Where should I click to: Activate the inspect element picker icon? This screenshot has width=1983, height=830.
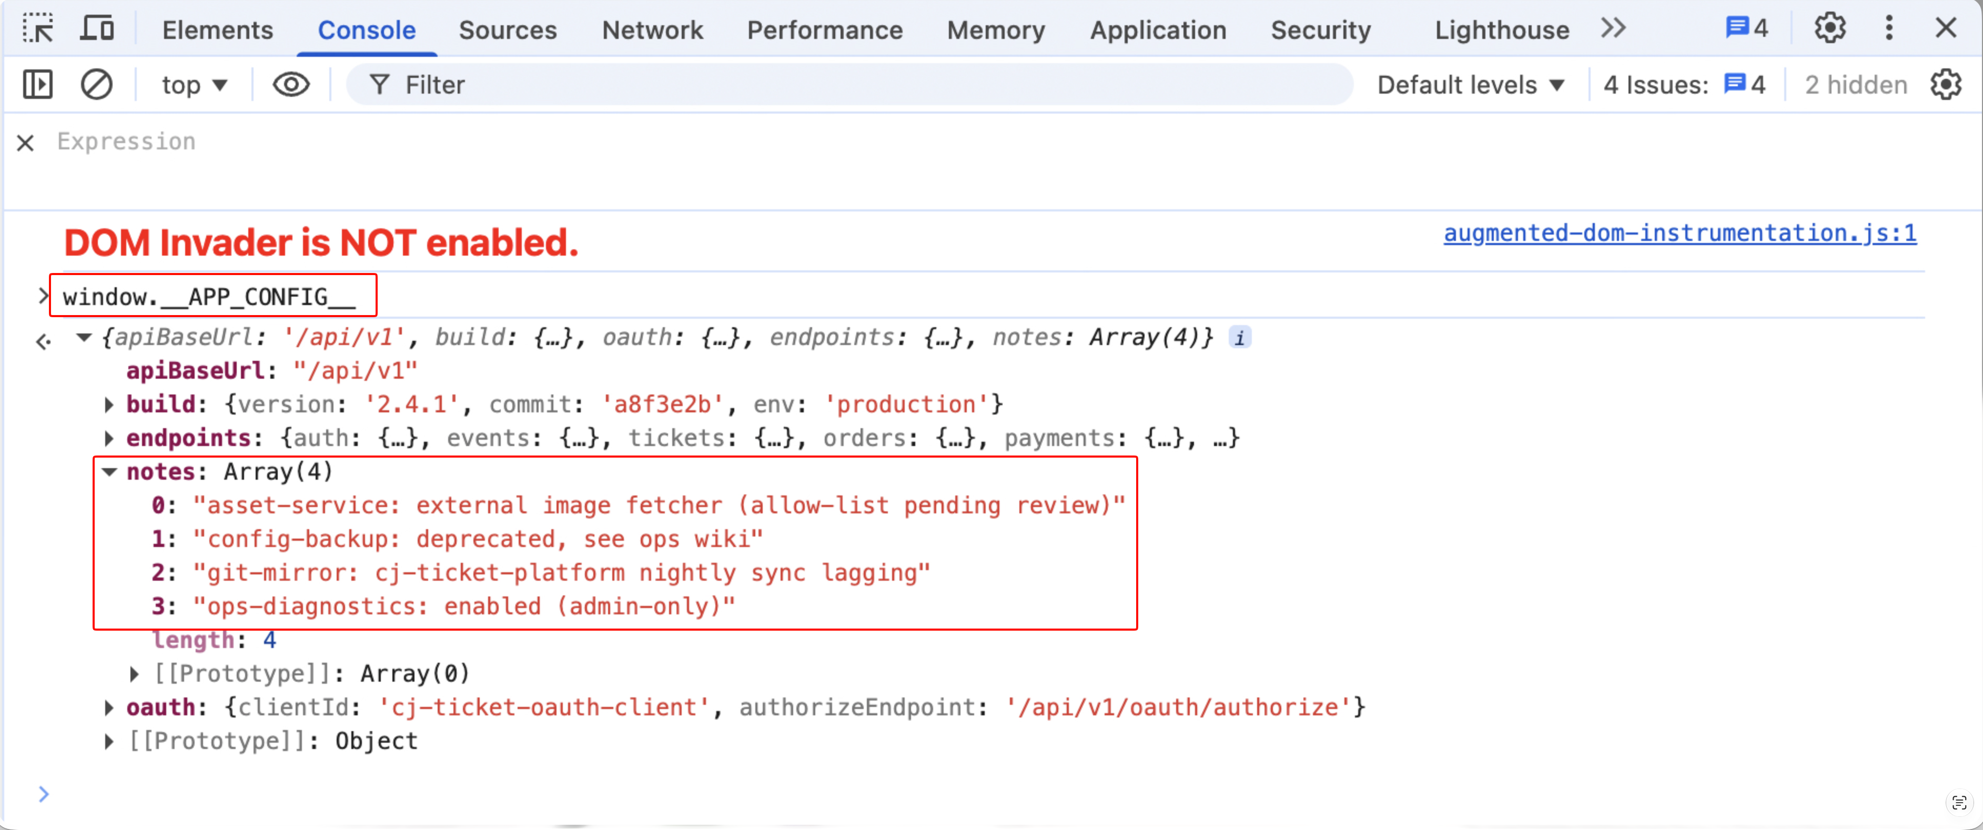38,28
